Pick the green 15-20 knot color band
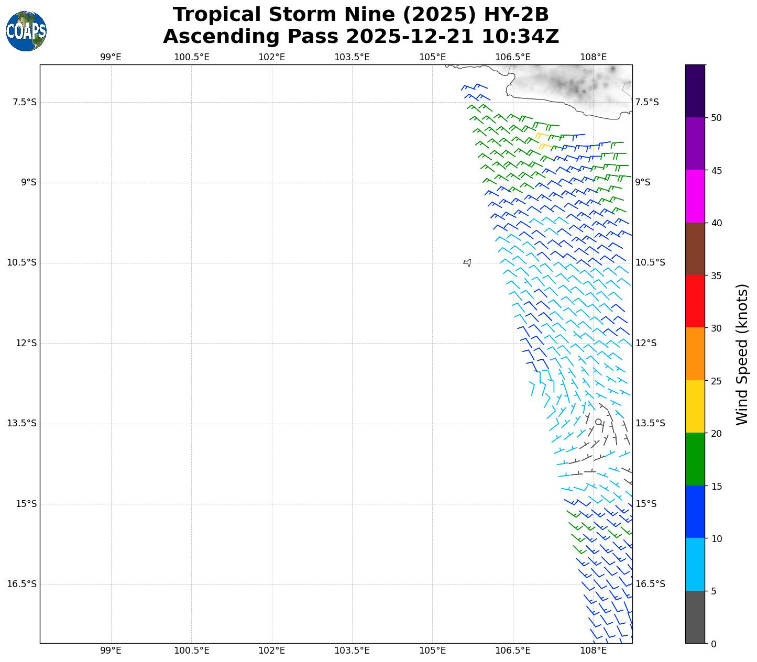 click(x=695, y=459)
